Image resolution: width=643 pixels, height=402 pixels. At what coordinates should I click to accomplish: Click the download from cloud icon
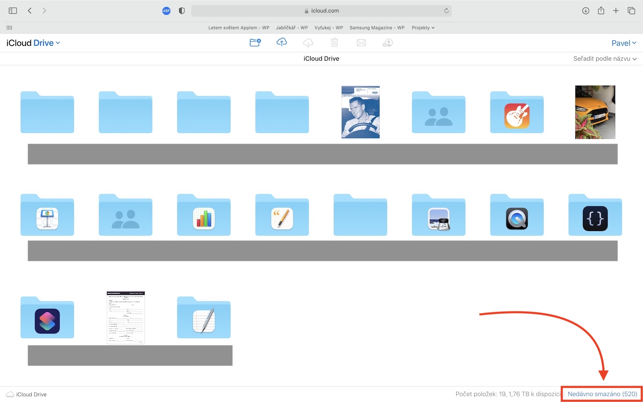308,43
